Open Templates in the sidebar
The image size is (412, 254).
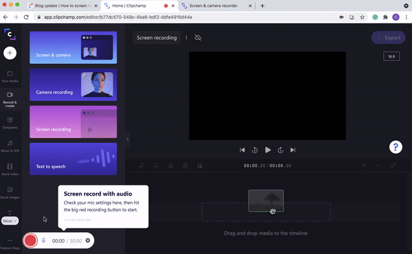click(x=10, y=123)
